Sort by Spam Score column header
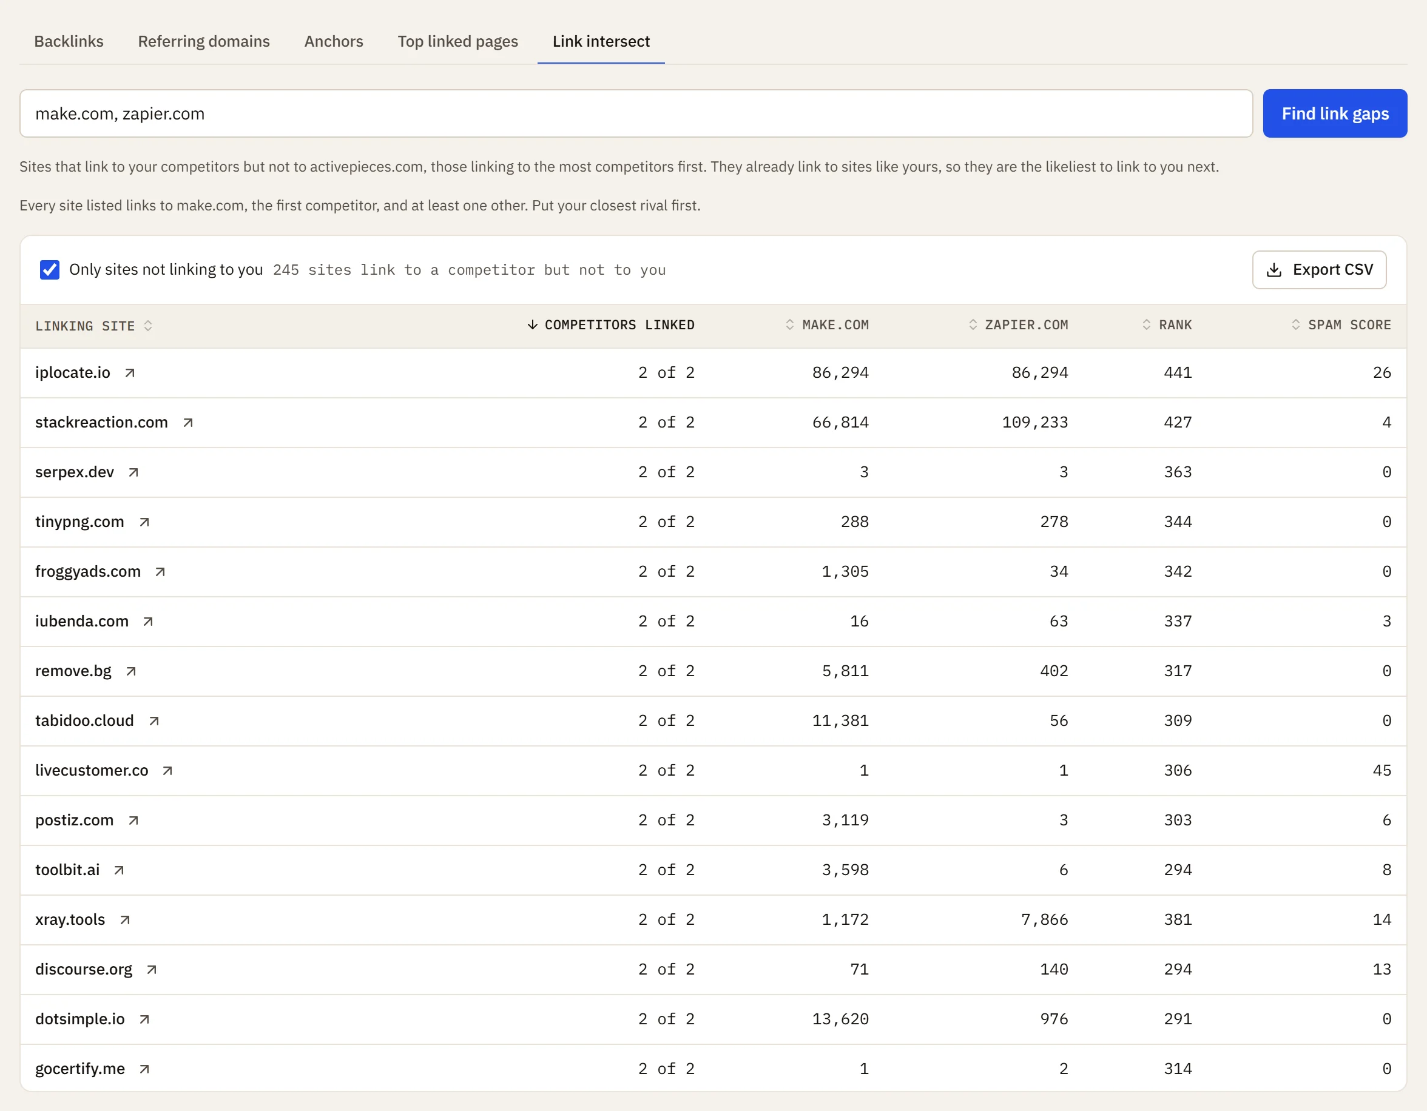 (x=1341, y=324)
